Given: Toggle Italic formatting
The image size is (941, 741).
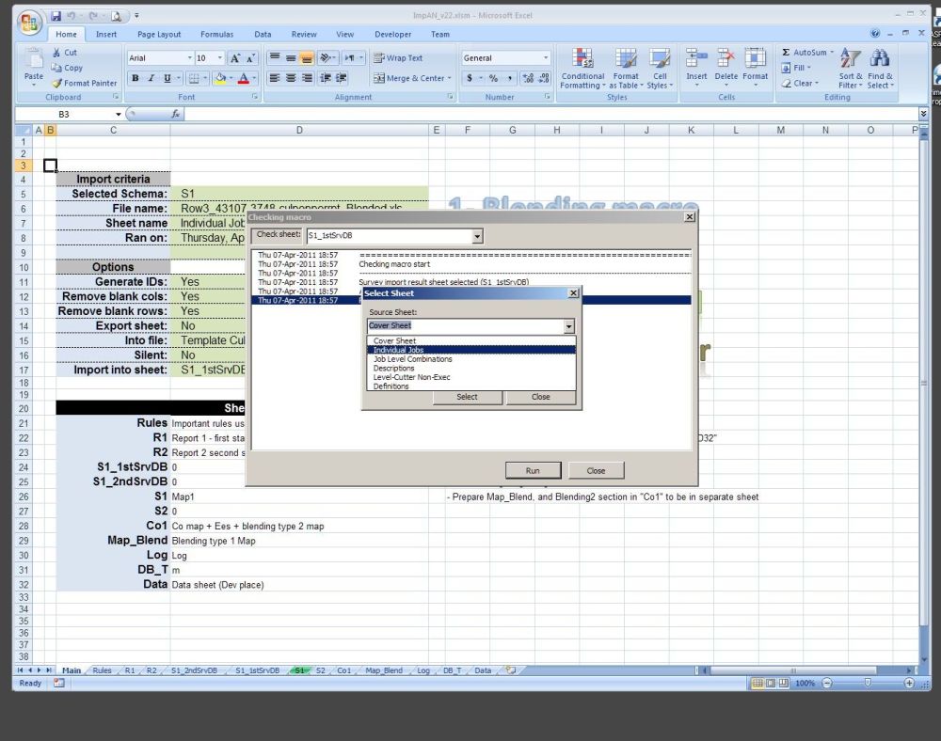Looking at the screenshot, I should (x=151, y=78).
